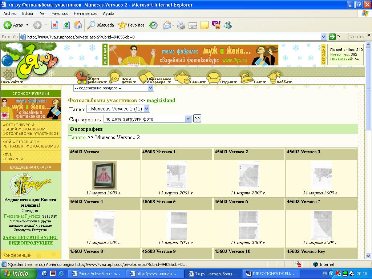Screen dimensions: 372x279
Task: Click Гензель и Гретель audio link
Action: click(x=22, y=216)
